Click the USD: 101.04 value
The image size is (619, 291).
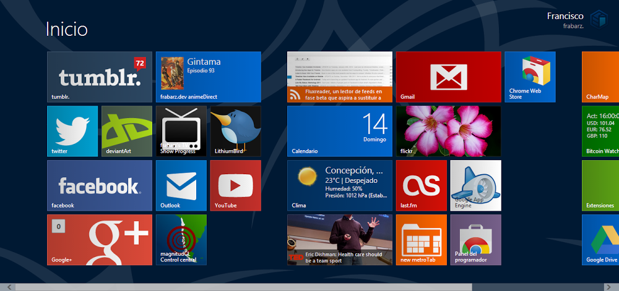tap(600, 123)
